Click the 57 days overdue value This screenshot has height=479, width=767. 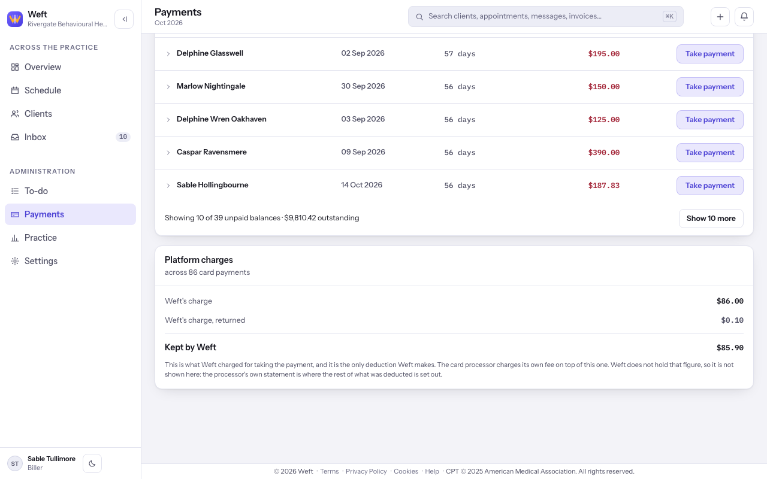coord(460,54)
